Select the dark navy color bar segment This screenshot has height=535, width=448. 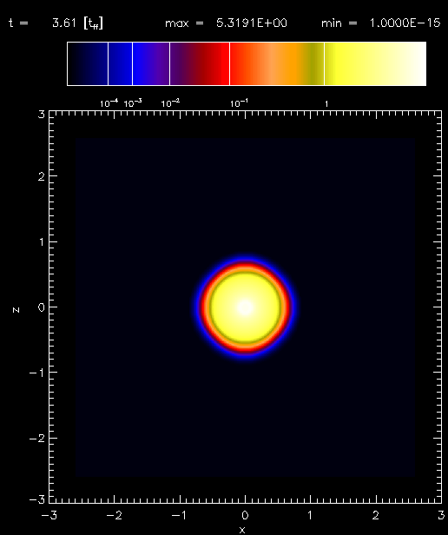click(88, 63)
